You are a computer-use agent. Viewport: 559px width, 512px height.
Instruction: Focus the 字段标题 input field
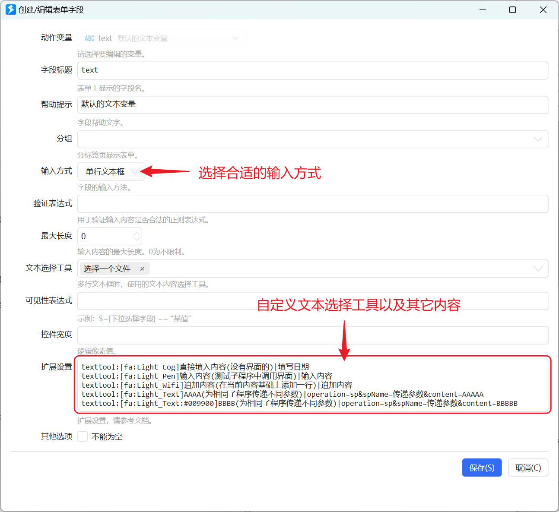(313, 70)
